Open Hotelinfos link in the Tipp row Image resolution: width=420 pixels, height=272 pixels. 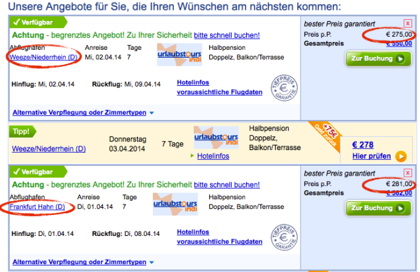click(x=213, y=156)
